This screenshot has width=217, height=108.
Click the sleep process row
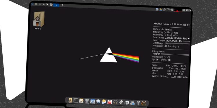coord(167,74)
